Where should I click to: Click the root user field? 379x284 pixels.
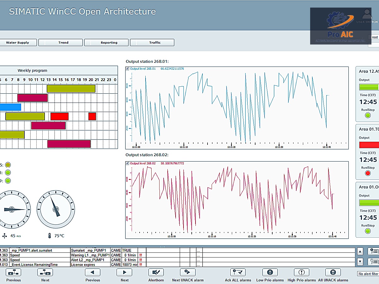[x=374, y=37]
